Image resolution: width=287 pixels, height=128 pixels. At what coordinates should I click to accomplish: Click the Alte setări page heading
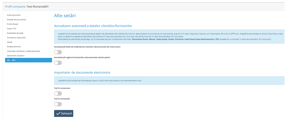[65, 16]
